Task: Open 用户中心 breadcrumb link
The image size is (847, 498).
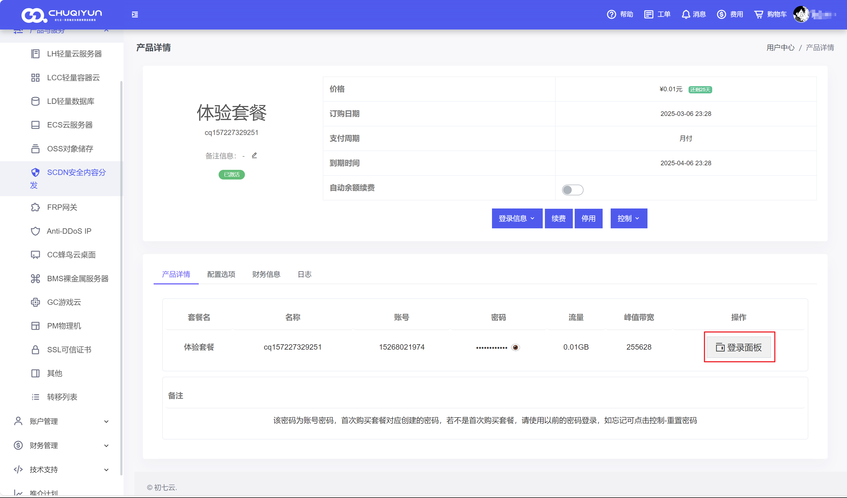Action: click(x=780, y=48)
